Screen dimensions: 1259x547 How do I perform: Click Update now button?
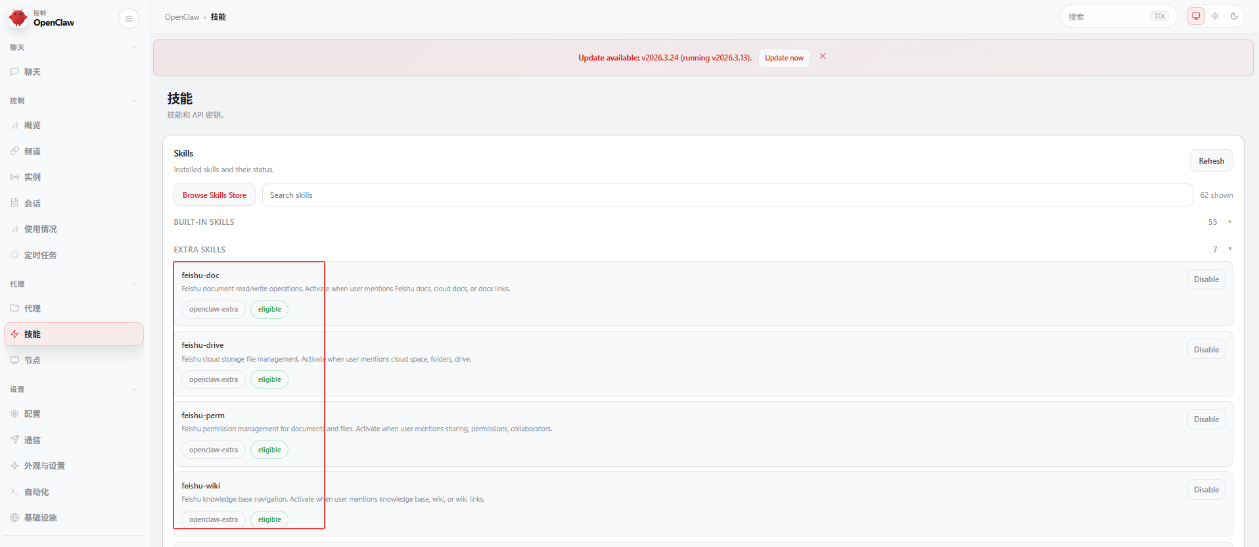click(x=784, y=58)
